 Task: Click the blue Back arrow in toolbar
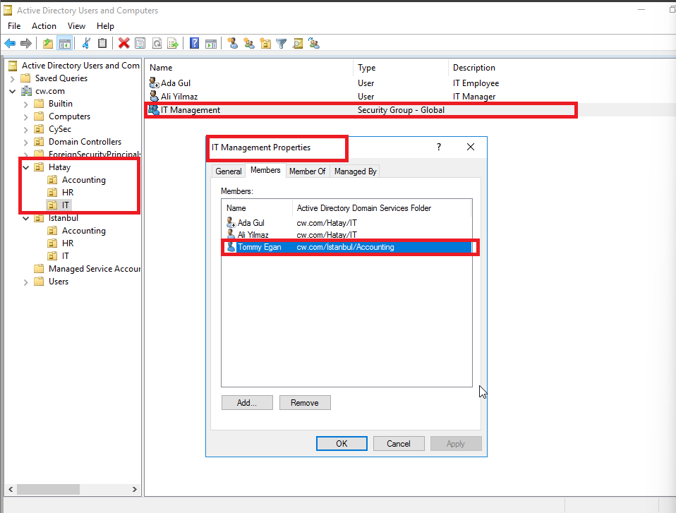tap(10, 44)
